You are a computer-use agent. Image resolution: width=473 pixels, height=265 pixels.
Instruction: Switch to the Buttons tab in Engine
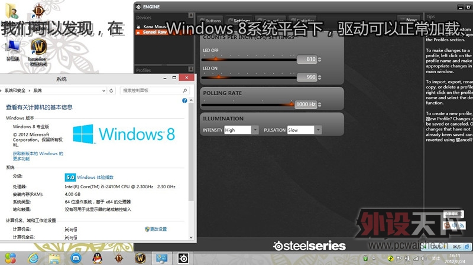(x=210, y=21)
